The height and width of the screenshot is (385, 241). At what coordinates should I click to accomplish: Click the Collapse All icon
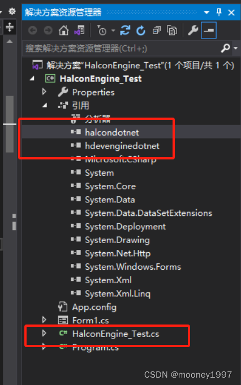coord(156,31)
